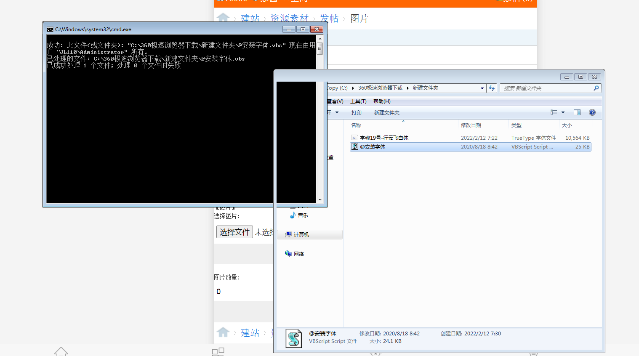
Task: Click the 新建文件夹 toolbar button
Action: tap(386, 112)
